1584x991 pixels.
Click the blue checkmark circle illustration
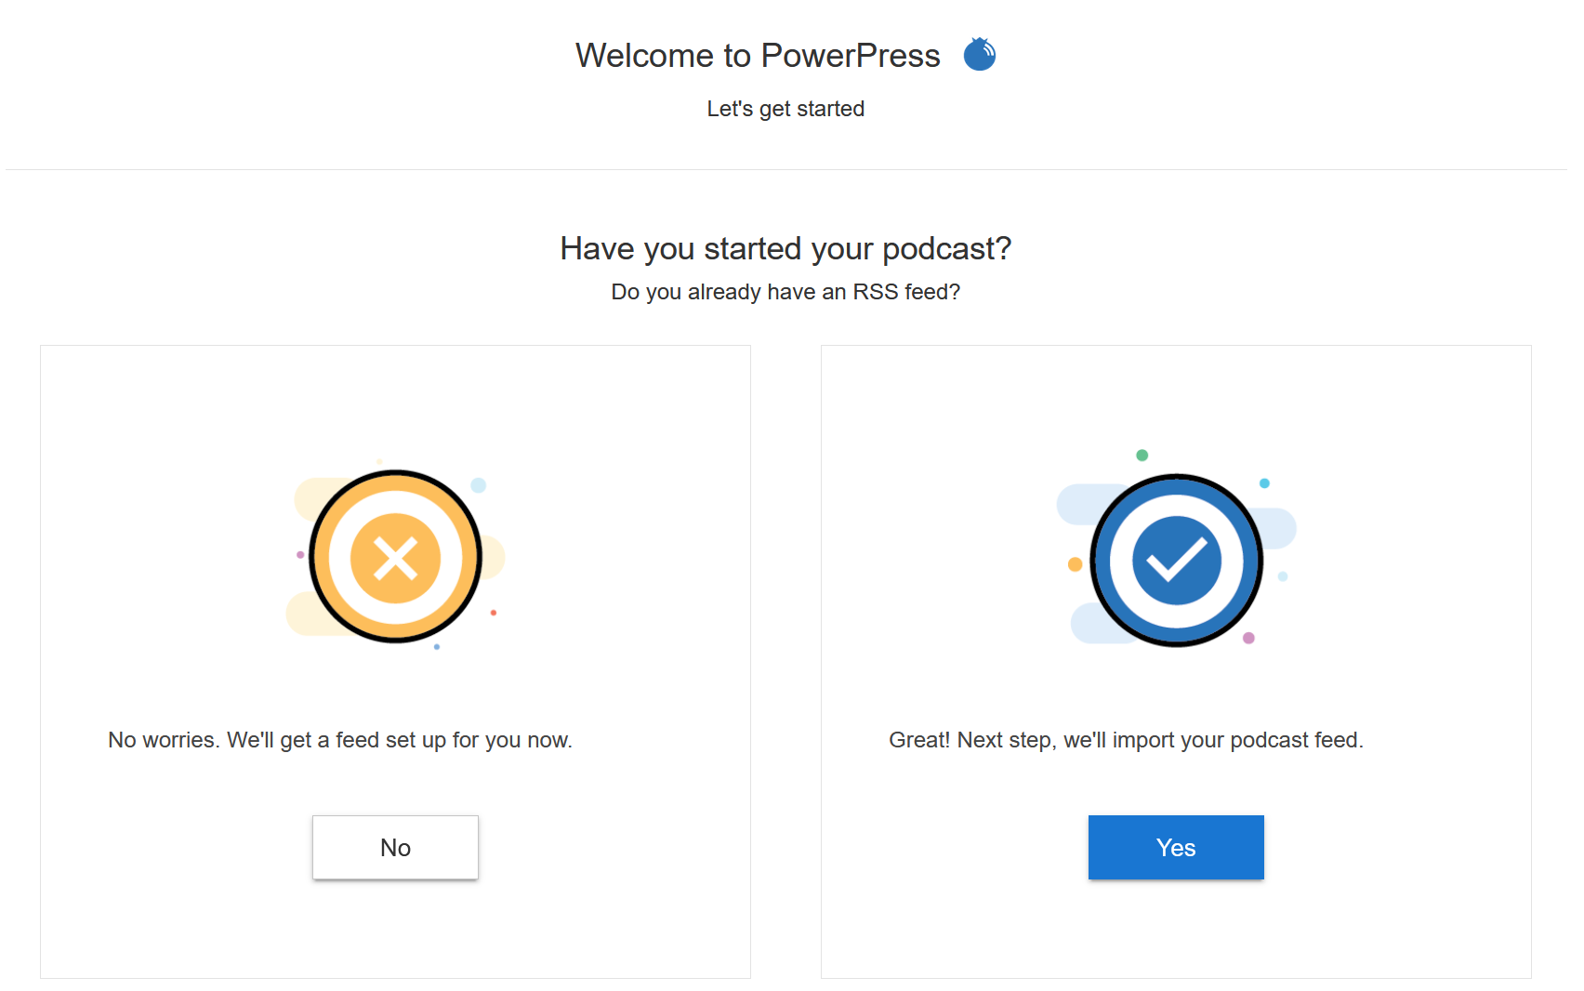[x=1176, y=560]
